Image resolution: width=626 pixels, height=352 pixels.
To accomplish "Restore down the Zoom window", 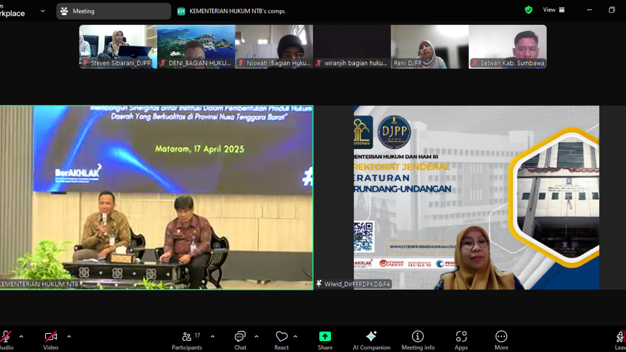I will coord(612,10).
